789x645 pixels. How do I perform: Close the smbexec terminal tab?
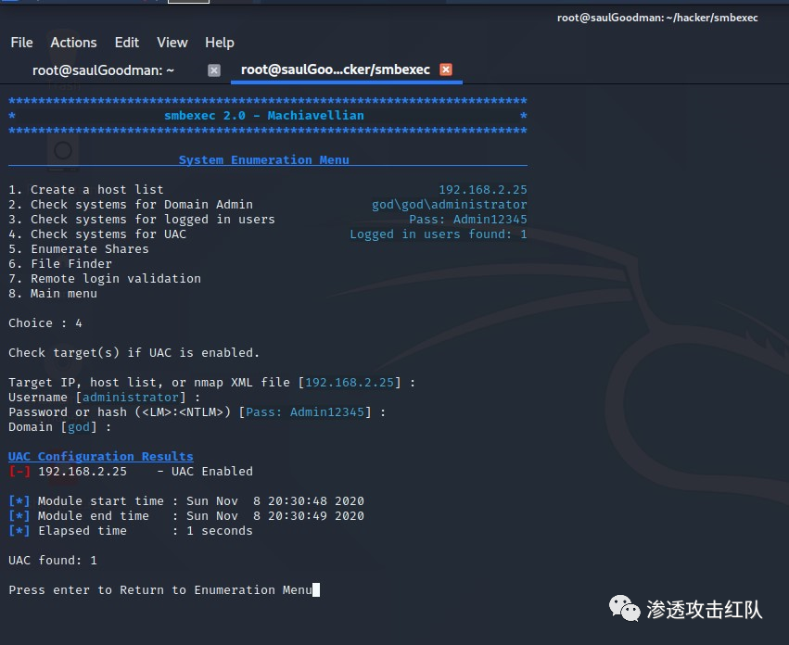(446, 70)
